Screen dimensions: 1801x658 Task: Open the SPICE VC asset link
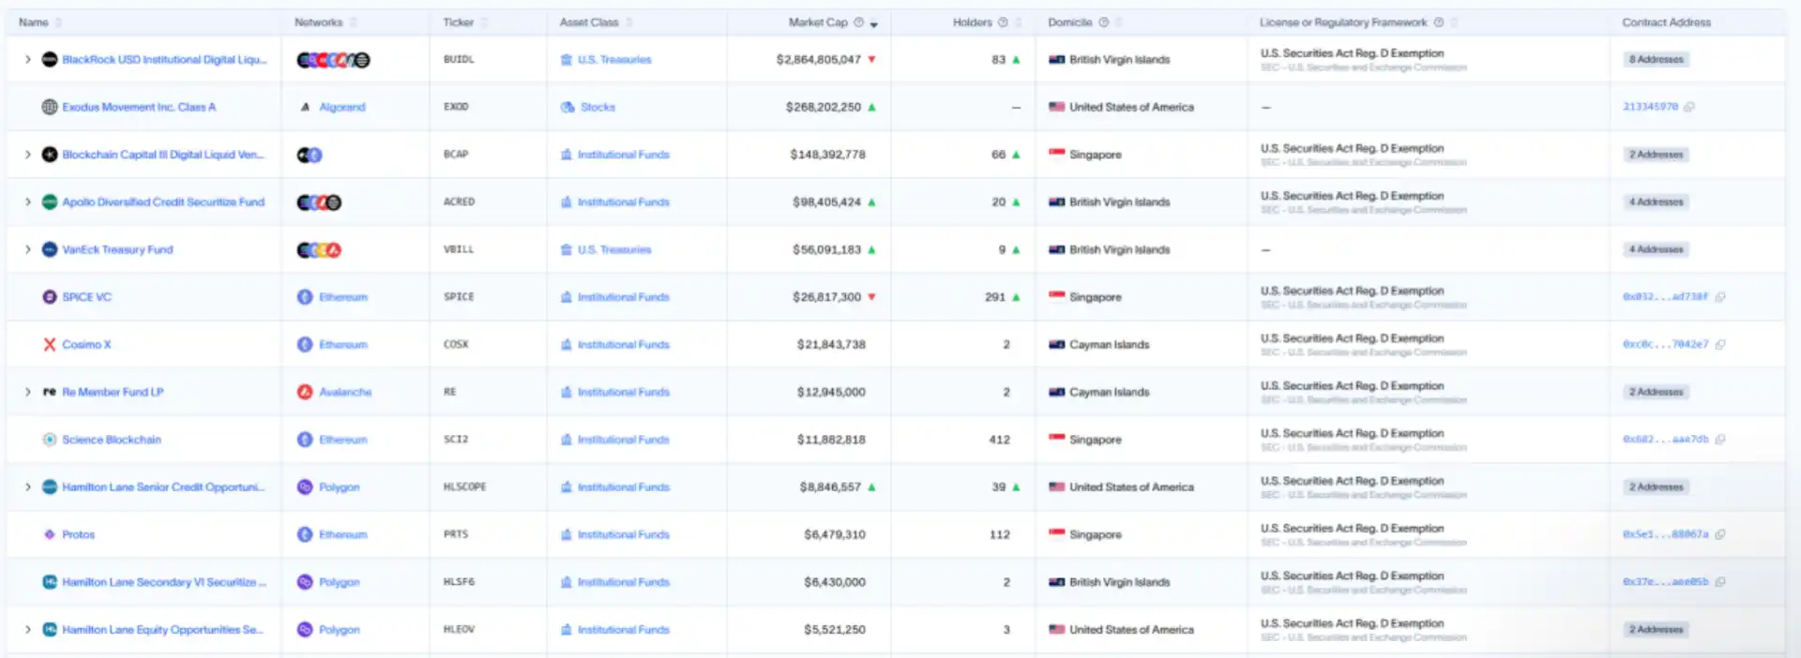point(86,297)
